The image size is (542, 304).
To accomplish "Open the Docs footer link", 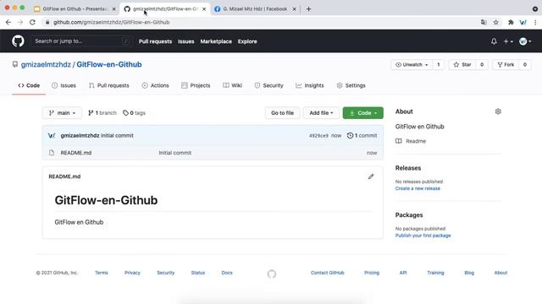I will click(227, 273).
